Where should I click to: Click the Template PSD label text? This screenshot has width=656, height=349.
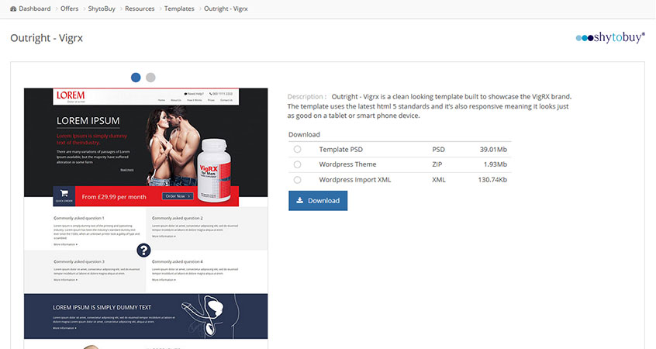point(340,150)
